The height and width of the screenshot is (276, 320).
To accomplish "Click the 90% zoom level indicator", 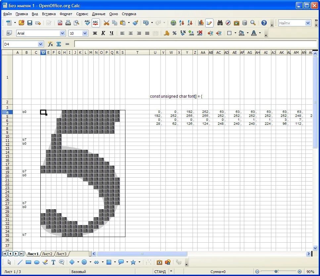I will tap(310, 271).
